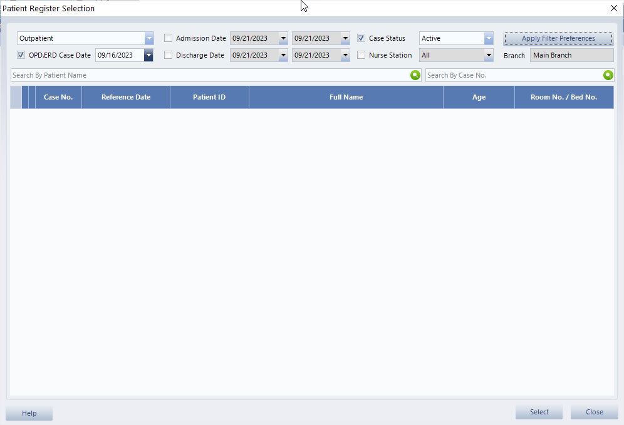
Task: Click the Select button
Action: coord(539,412)
